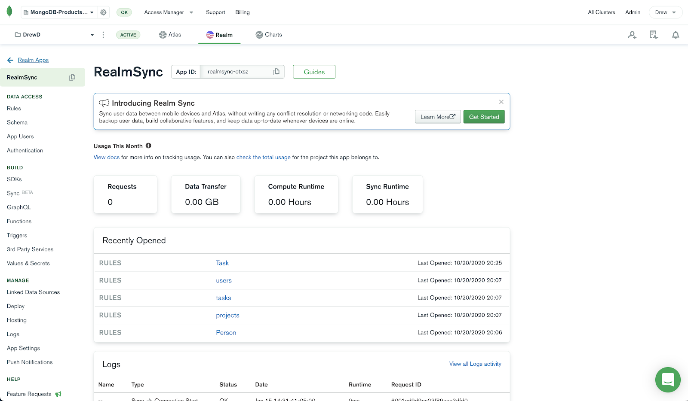Copy the App ID to clipboard

276,72
